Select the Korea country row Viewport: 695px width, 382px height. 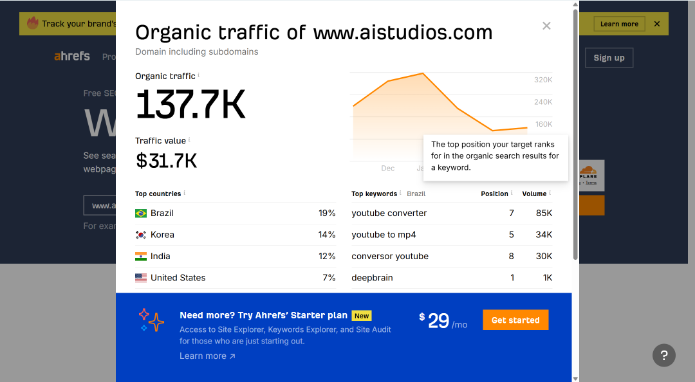pyautogui.click(x=236, y=235)
